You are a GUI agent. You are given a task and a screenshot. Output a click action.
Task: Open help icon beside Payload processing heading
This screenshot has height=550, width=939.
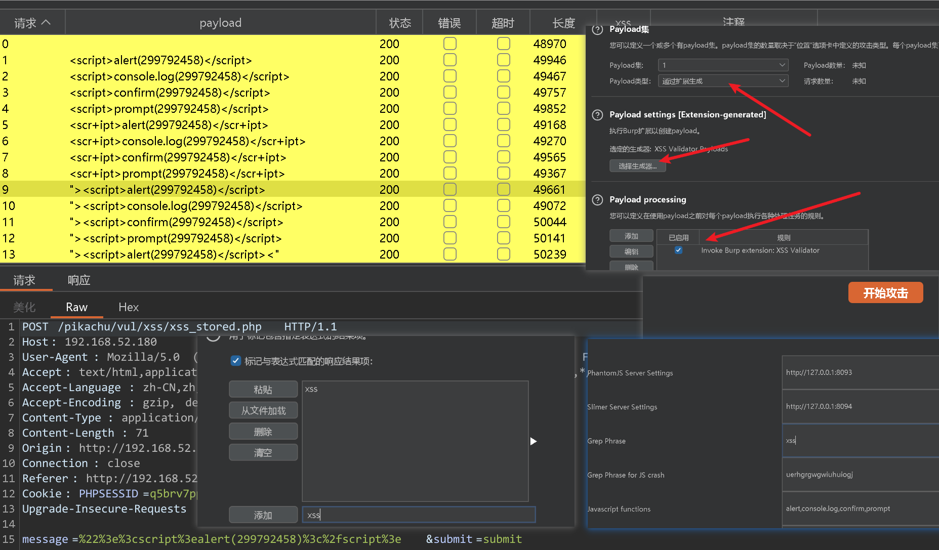tap(597, 200)
